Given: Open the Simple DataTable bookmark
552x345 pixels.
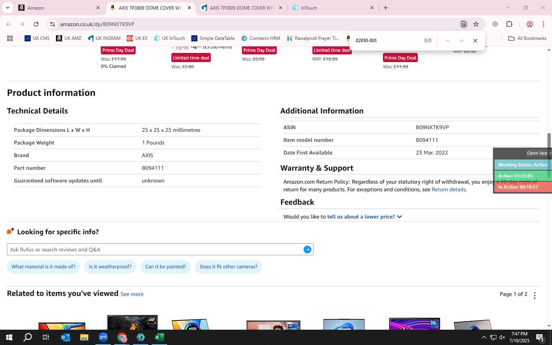Looking at the screenshot, I should point(213,38).
